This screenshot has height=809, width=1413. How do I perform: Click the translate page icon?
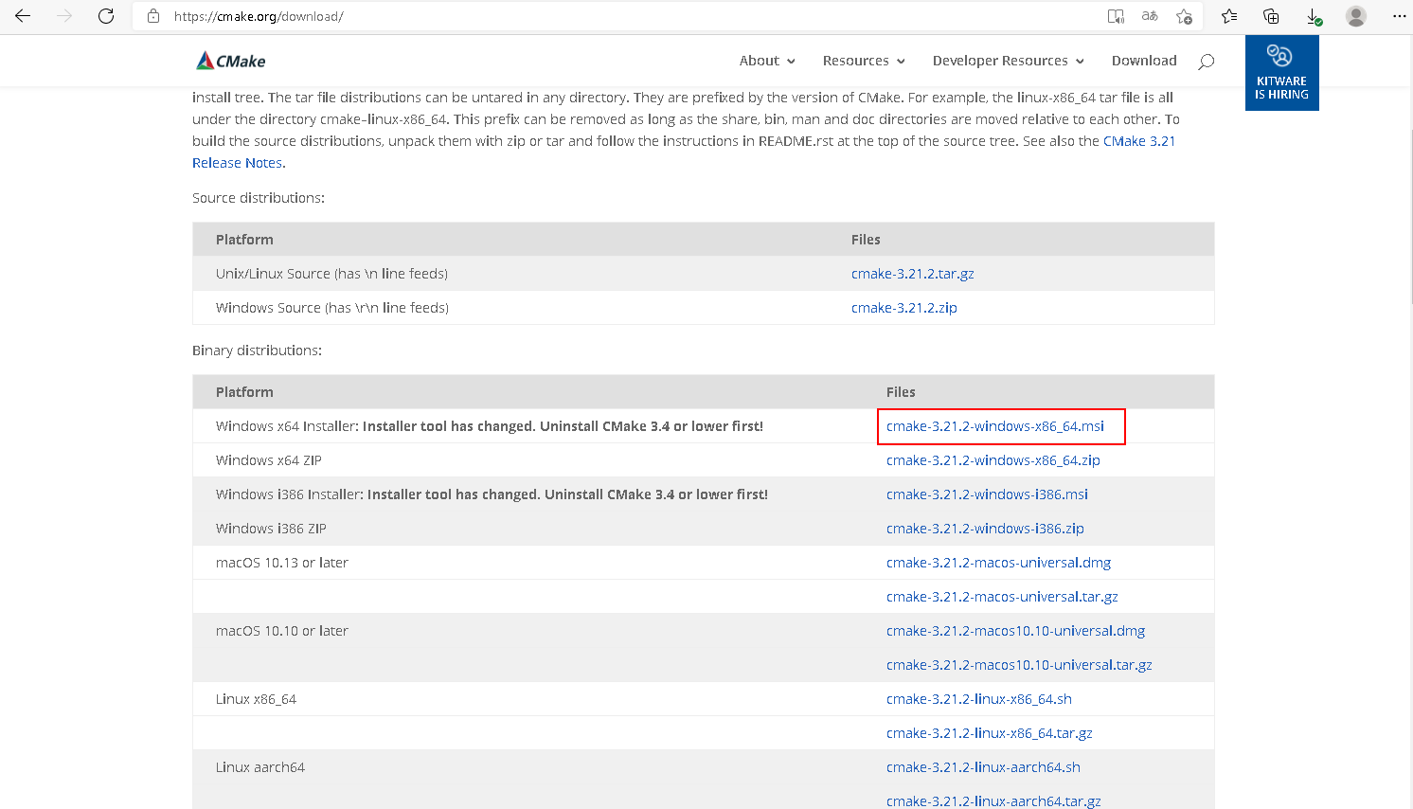[1150, 16]
